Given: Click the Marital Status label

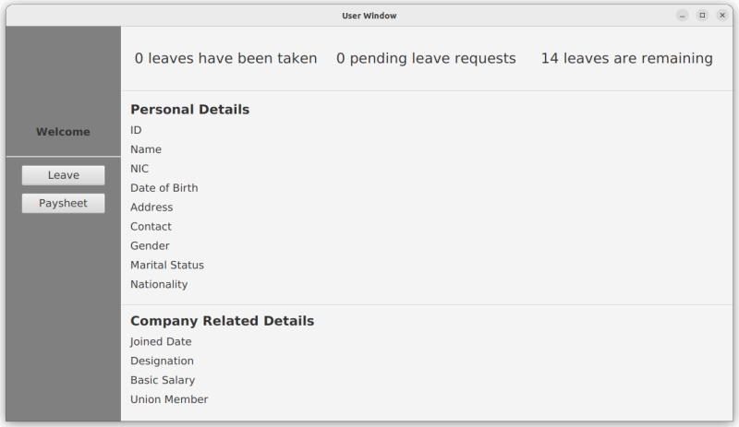Looking at the screenshot, I should pyautogui.click(x=167, y=265).
